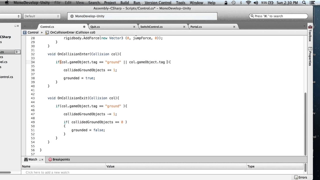Navigate back with the tab strip arrow
Screen dimensions: 320x180
click(x=25, y=26)
